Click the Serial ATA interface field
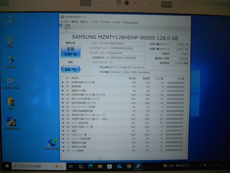The image size is (230, 173). pos(127,53)
